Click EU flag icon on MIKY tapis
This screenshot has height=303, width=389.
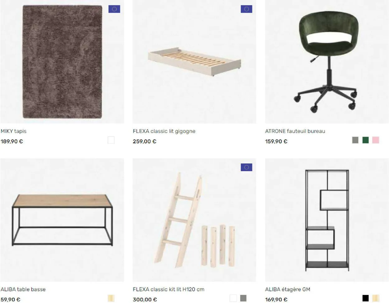[x=114, y=9]
